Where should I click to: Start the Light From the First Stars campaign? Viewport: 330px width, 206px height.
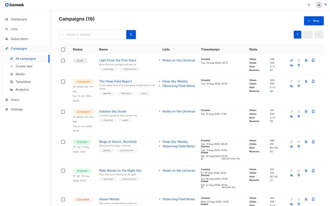[291, 60]
